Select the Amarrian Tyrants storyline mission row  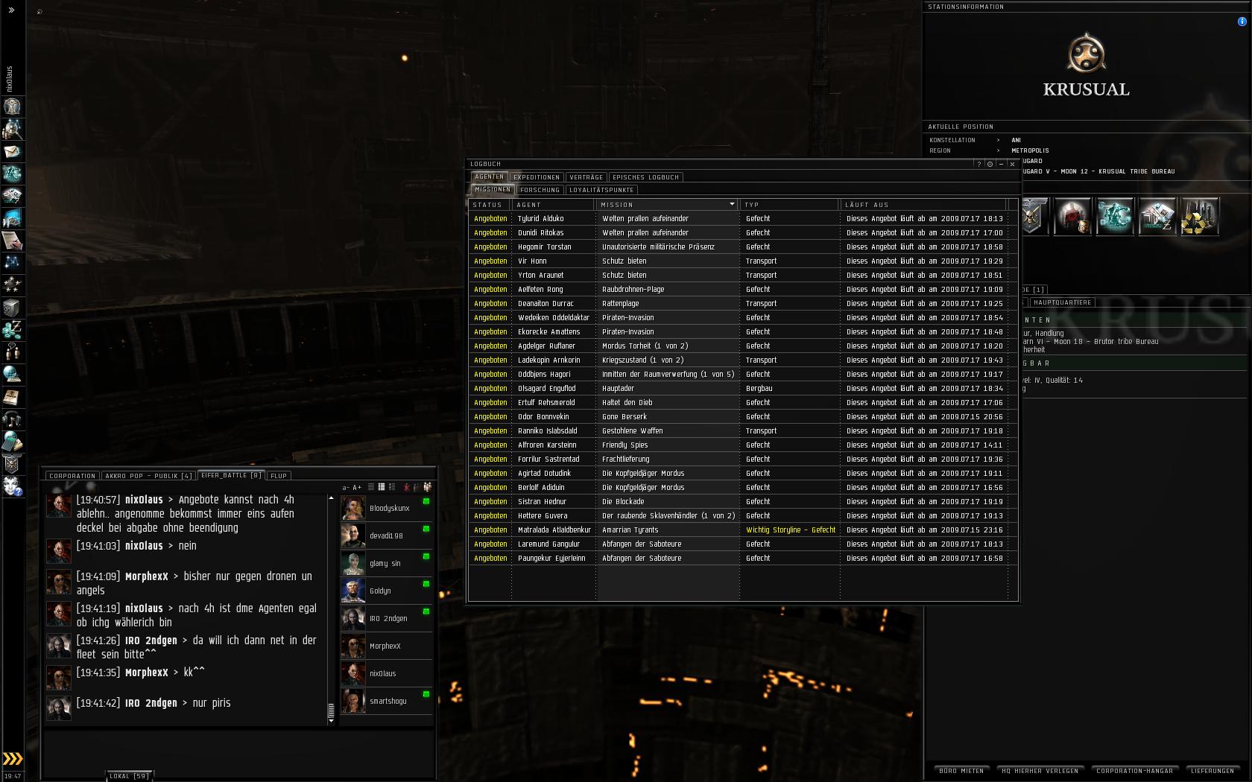(x=743, y=530)
